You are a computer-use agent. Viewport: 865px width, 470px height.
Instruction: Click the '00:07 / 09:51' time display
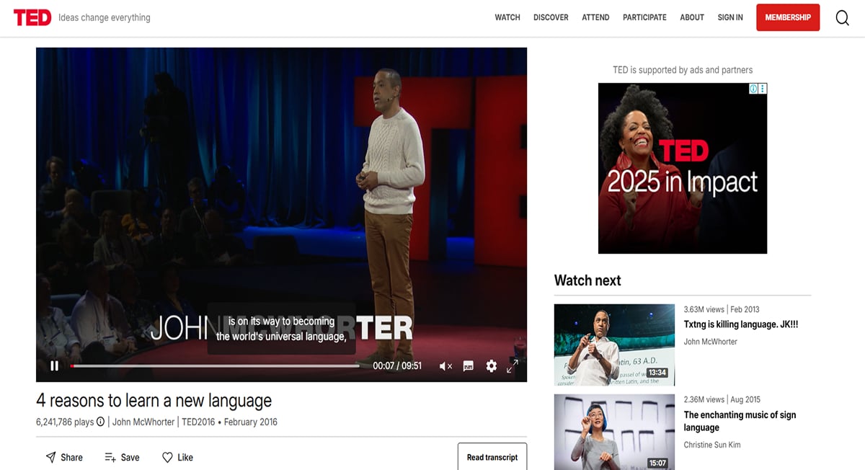(x=397, y=366)
